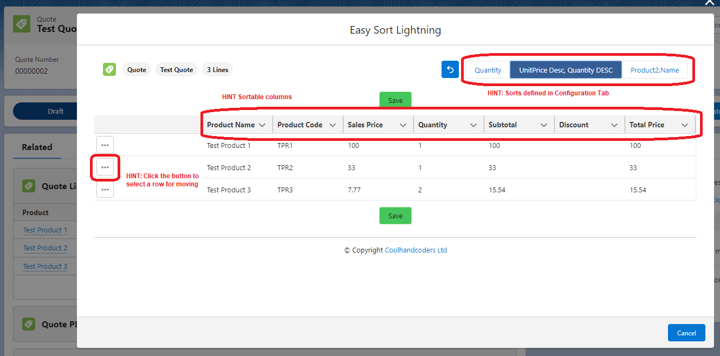Select move button for Test Product 3 row

[x=105, y=190]
